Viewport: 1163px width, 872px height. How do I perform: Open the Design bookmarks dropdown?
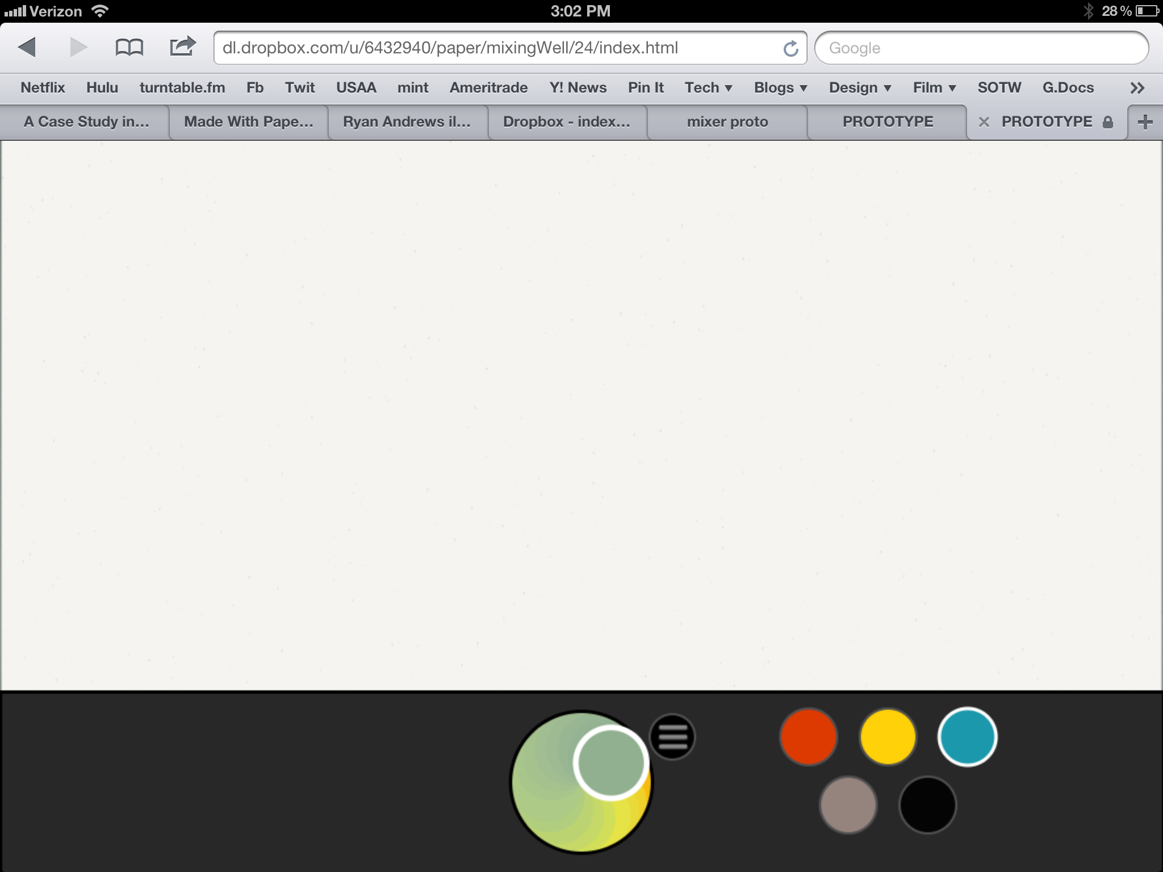859,87
